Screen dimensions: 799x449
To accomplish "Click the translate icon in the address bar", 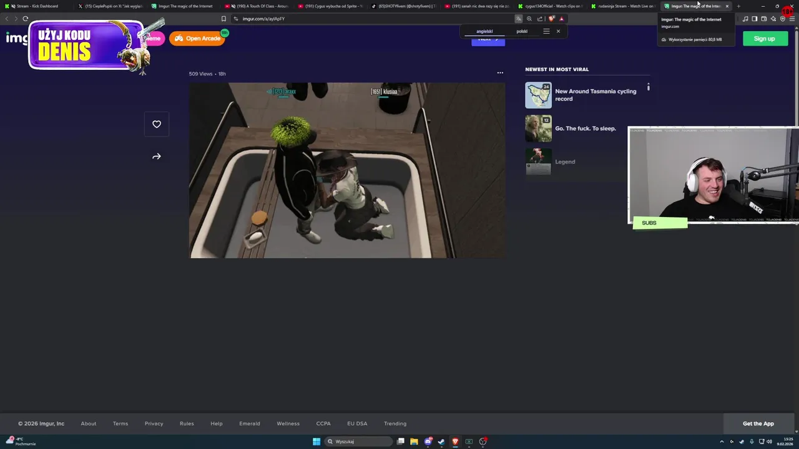I will point(518,19).
